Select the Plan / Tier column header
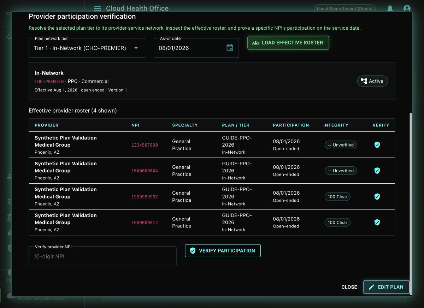The height and width of the screenshot is (308, 424). pyautogui.click(x=236, y=125)
